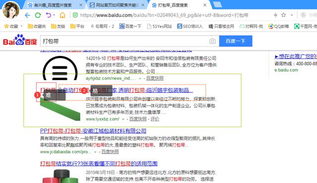Open the SEO培训入 bookmark
Image resolution: width=317 pixels, height=183 pixels.
190,26
